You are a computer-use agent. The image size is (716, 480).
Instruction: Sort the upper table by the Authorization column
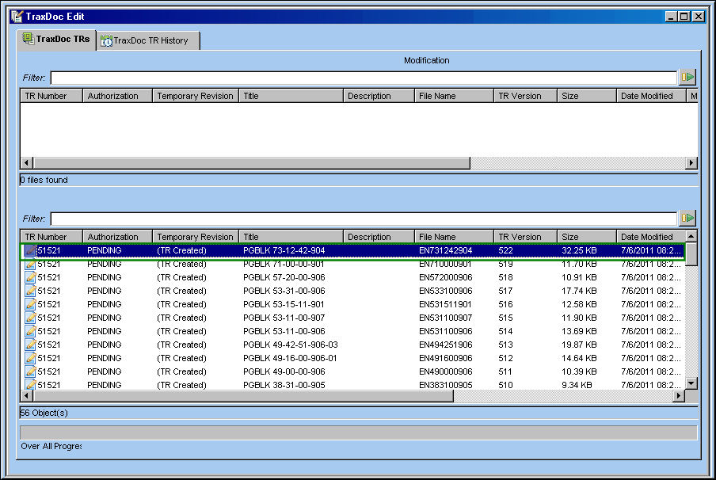tap(117, 96)
